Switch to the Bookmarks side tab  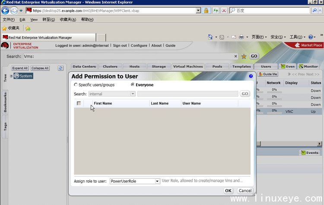pos(5,102)
